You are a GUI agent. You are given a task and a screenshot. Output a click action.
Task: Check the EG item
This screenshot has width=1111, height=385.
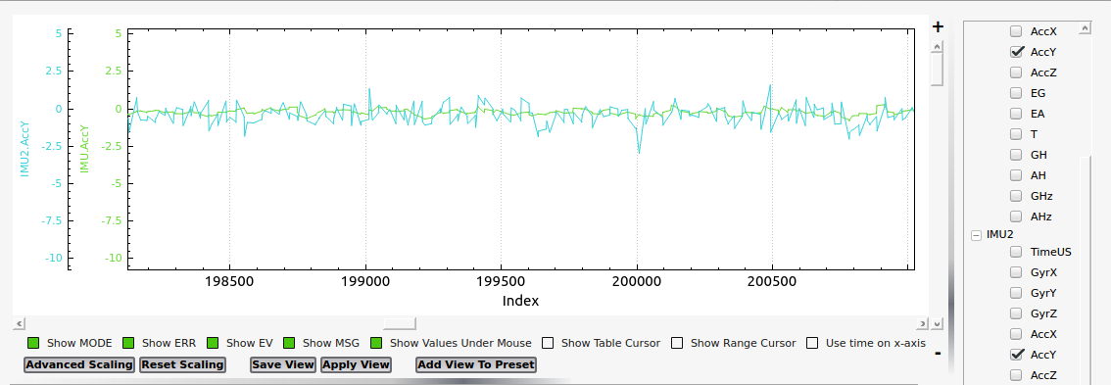click(x=1016, y=93)
